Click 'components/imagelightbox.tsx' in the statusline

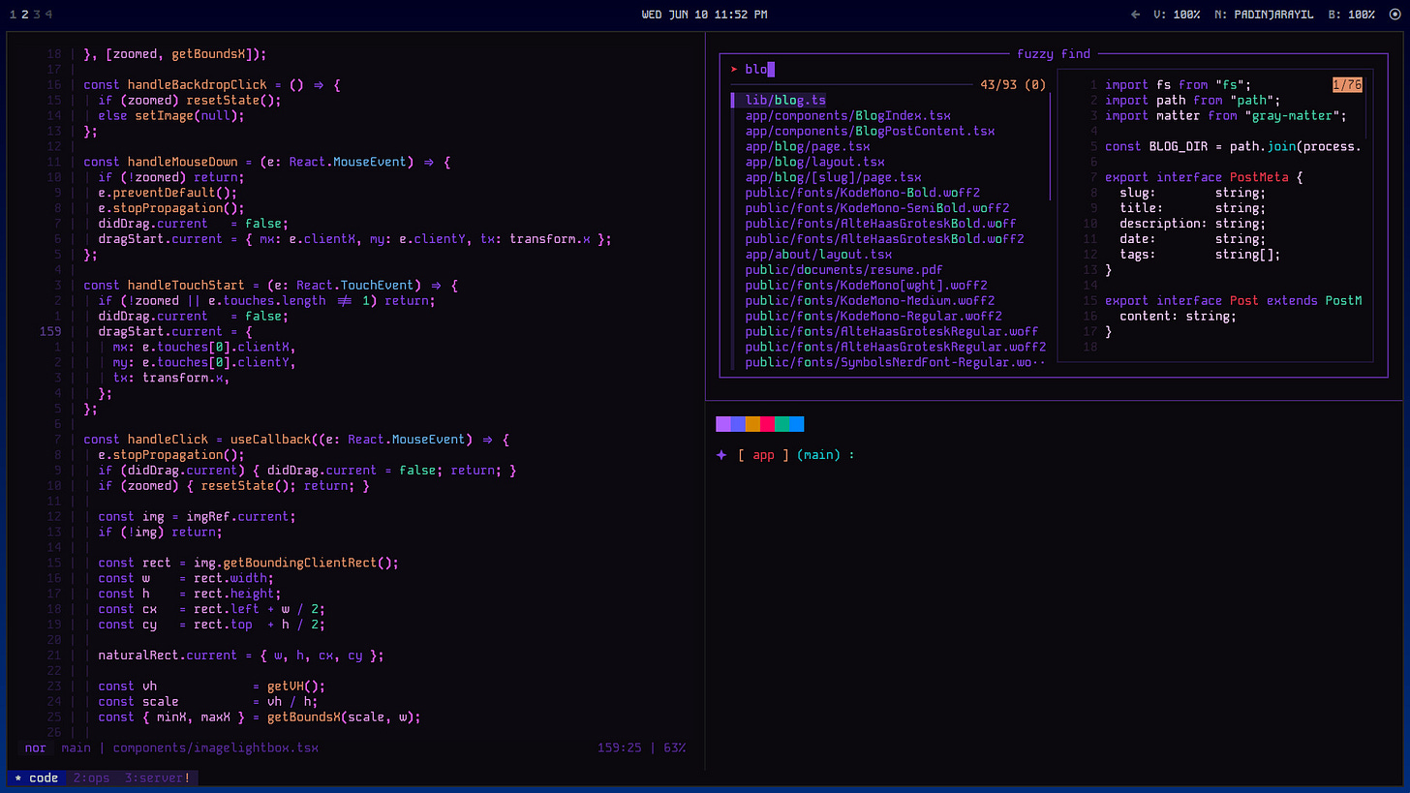pos(215,748)
